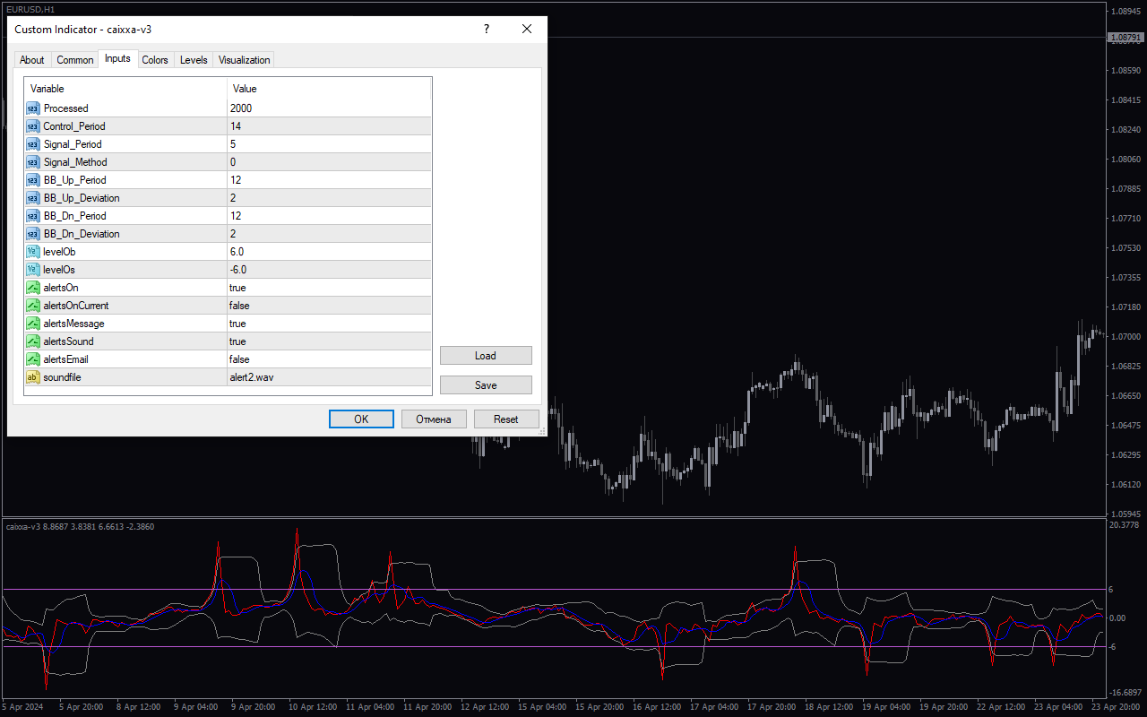
Task: Click the BB_Dn_Period variable name
Action: pyautogui.click(x=75, y=216)
